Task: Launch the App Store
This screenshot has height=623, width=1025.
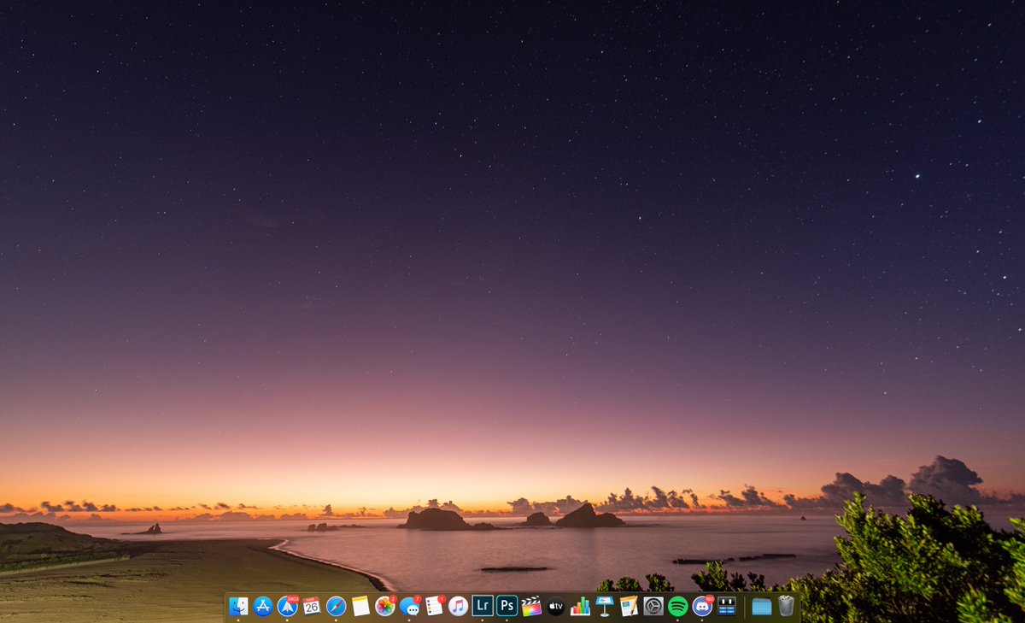Action: [x=263, y=606]
